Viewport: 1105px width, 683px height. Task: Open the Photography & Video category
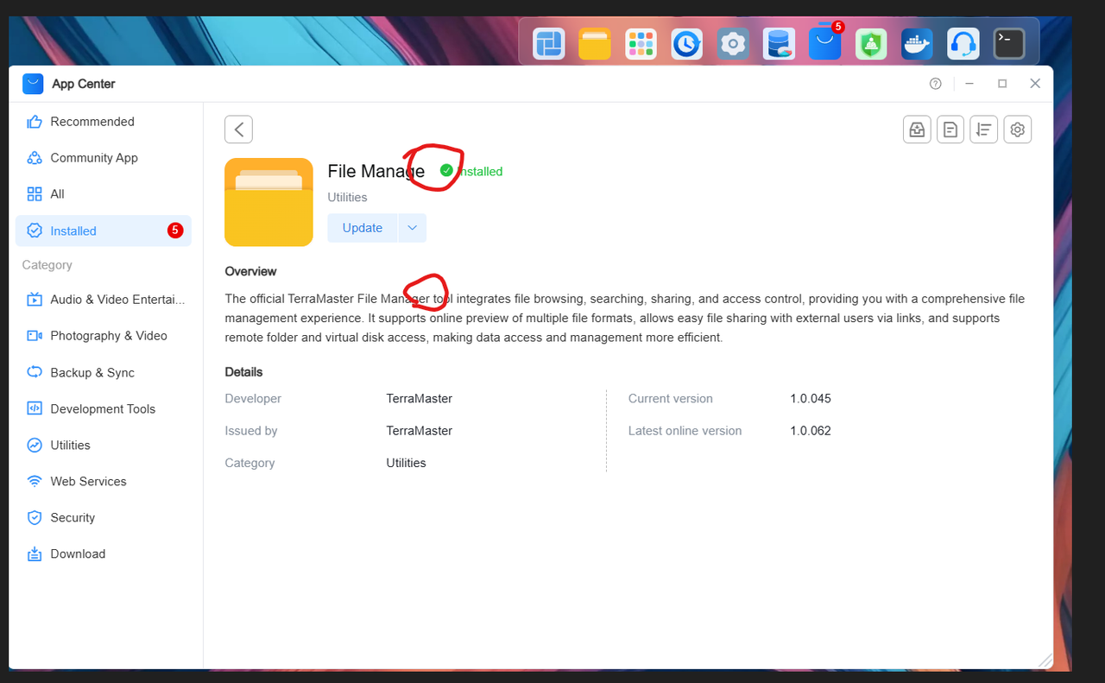tap(104, 336)
